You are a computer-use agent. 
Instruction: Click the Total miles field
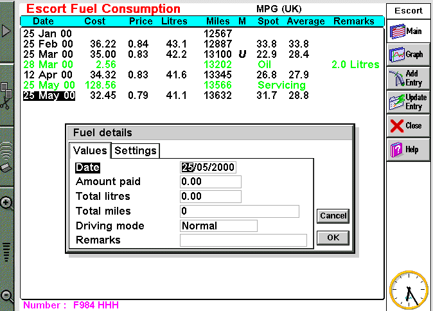(x=240, y=211)
